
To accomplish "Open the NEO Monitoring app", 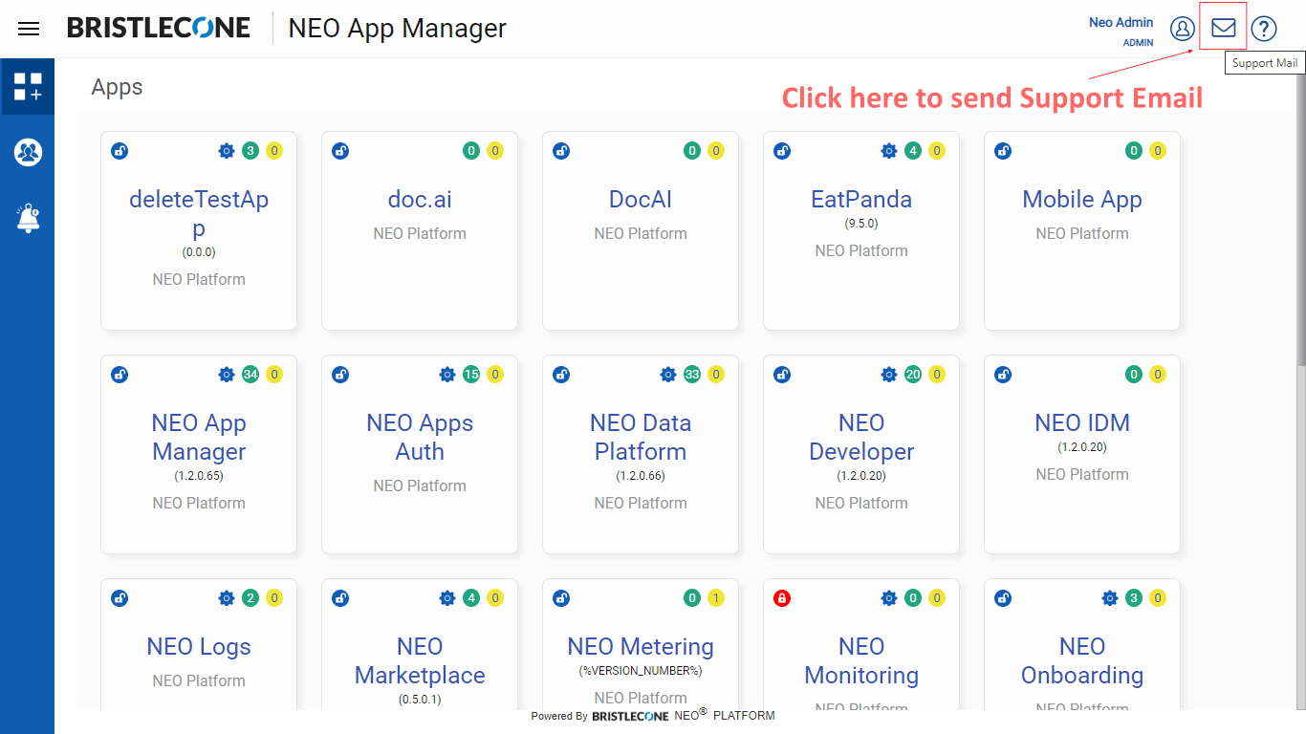I will click(861, 661).
